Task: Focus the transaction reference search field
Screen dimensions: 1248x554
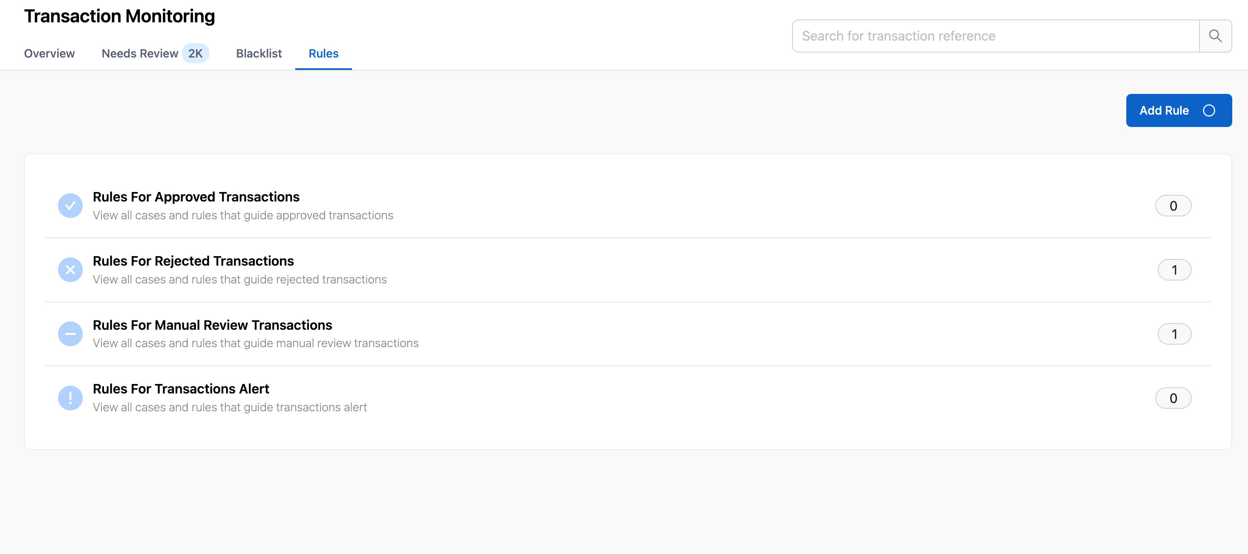Action: (995, 36)
